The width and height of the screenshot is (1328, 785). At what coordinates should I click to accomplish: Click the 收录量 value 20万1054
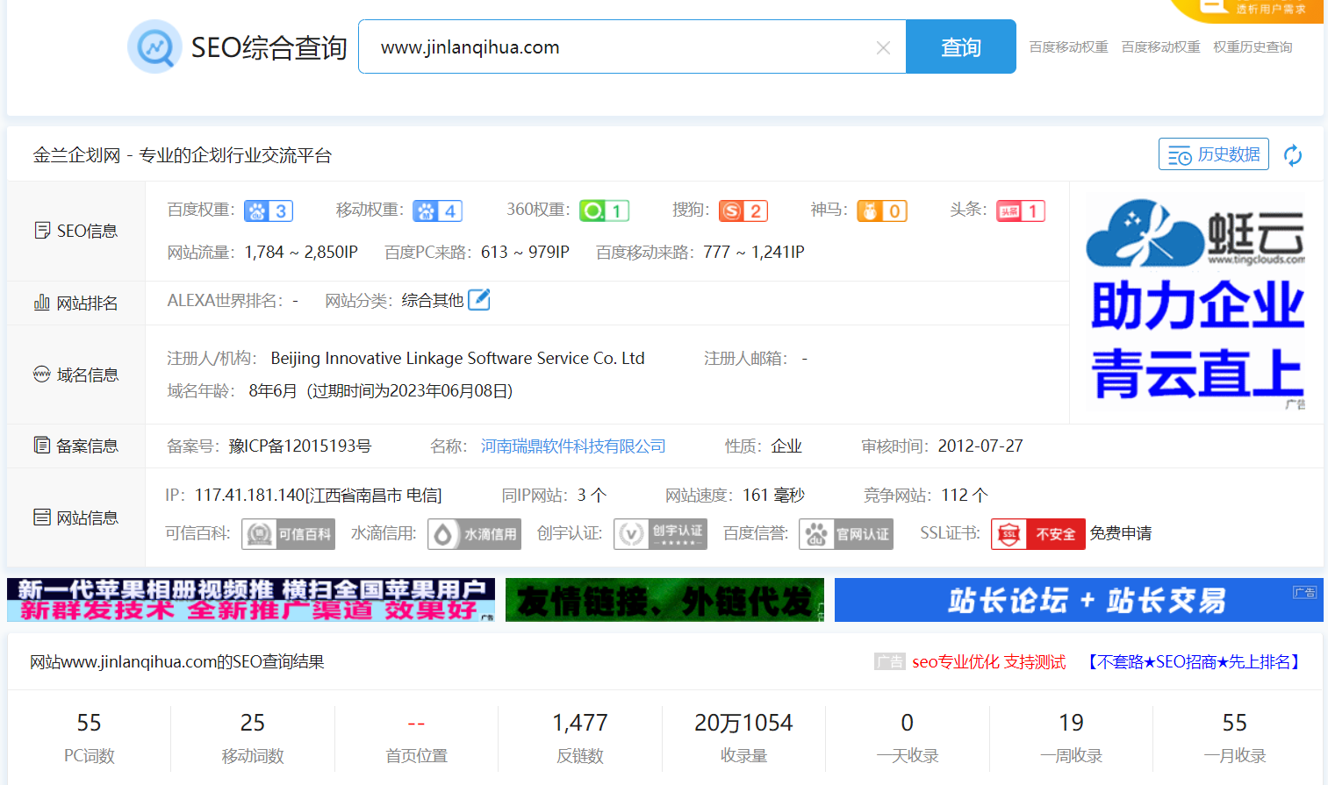[743, 723]
